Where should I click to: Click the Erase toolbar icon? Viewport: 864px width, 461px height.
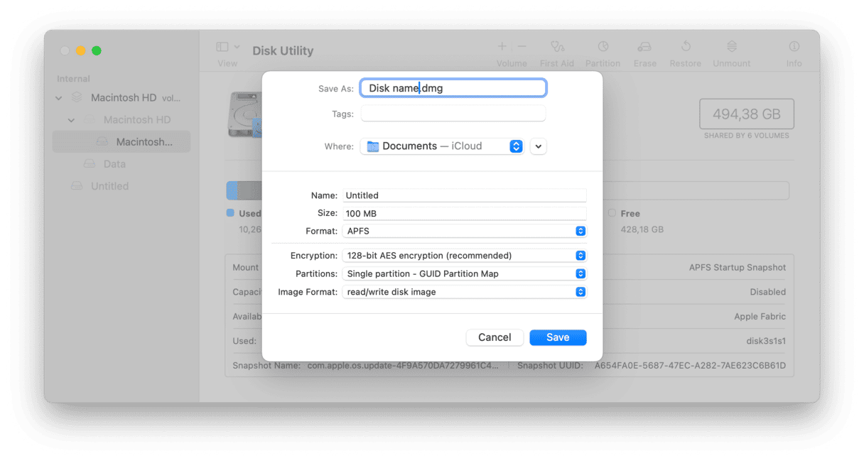pyautogui.click(x=644, y=47)
